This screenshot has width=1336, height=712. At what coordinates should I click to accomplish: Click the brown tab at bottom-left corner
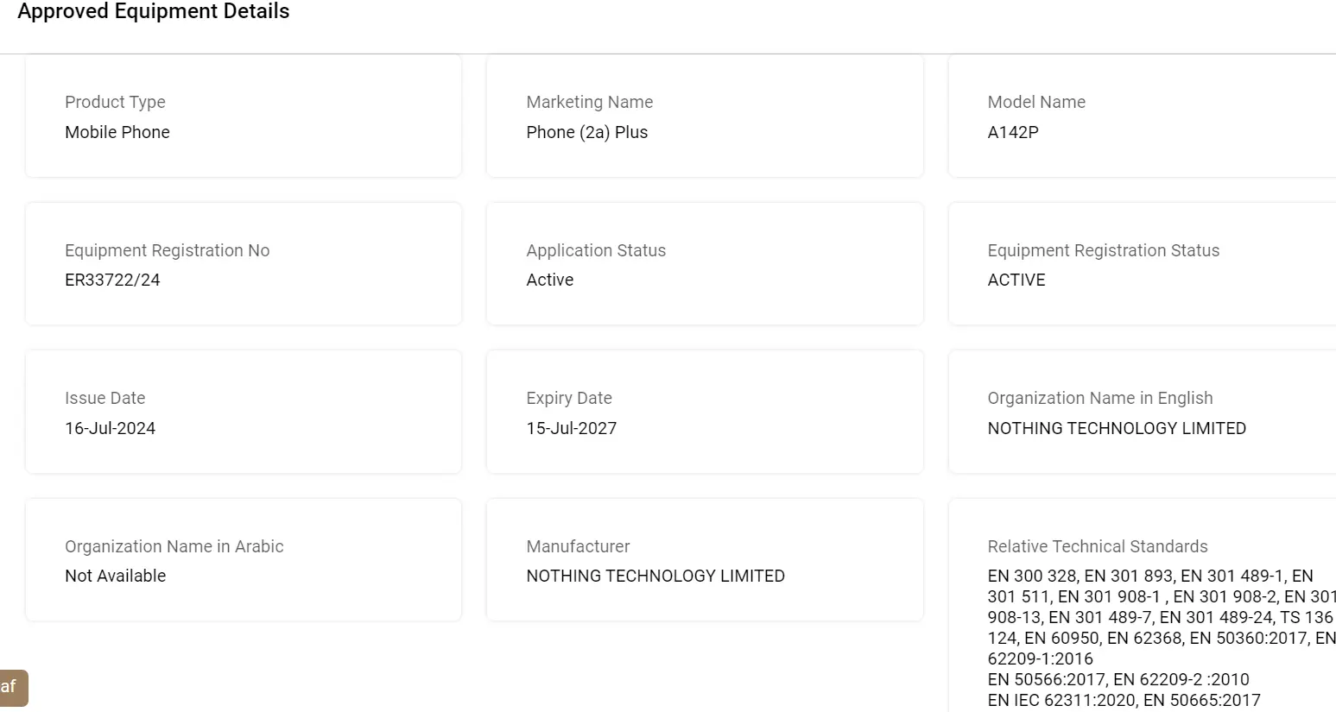pos(12,688)
